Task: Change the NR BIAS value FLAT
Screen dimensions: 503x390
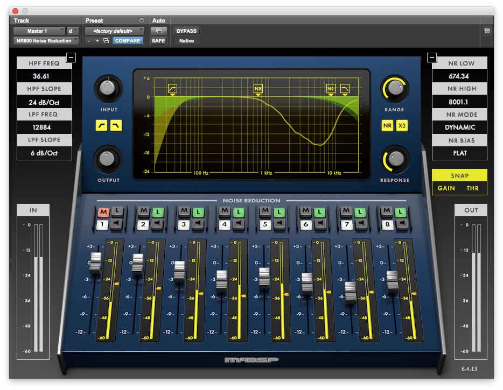Action: pyautogui.click(x=460, y=153)
